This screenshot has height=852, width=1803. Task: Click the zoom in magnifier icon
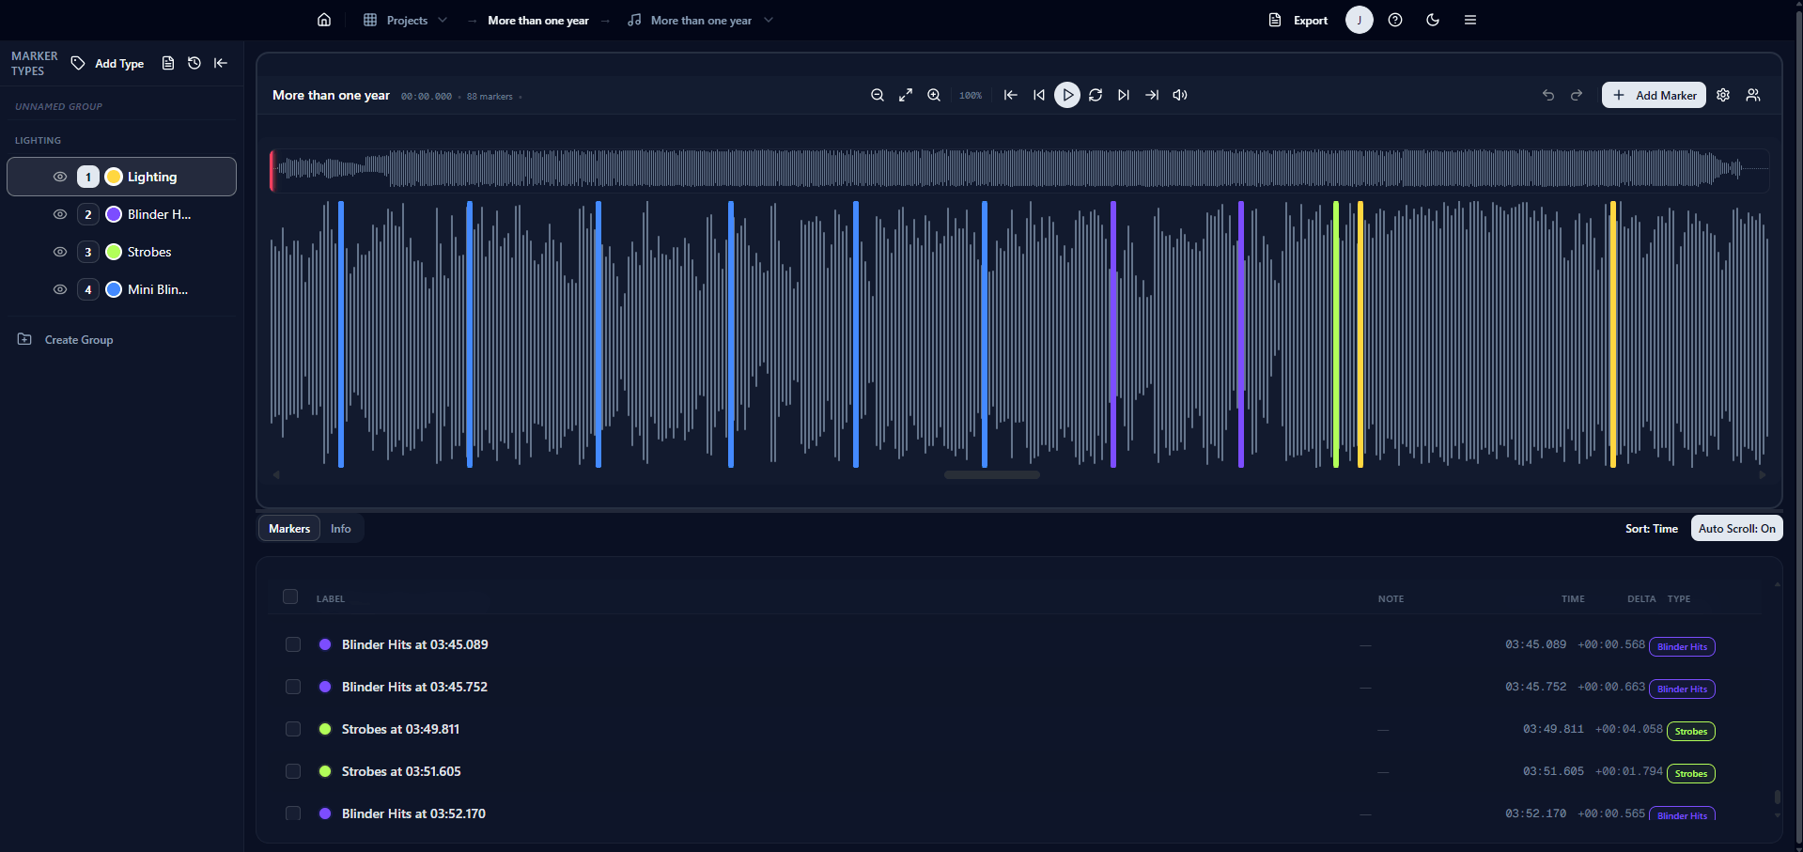pos(934,95)
